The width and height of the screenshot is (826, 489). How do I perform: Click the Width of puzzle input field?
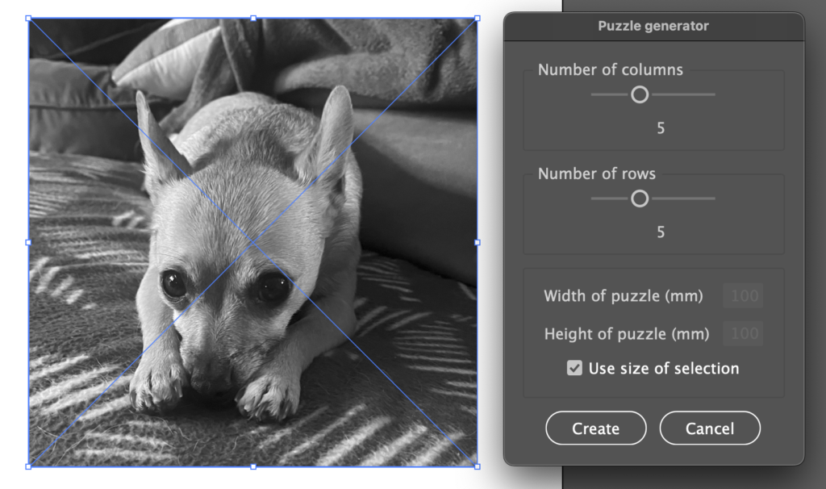743,295
